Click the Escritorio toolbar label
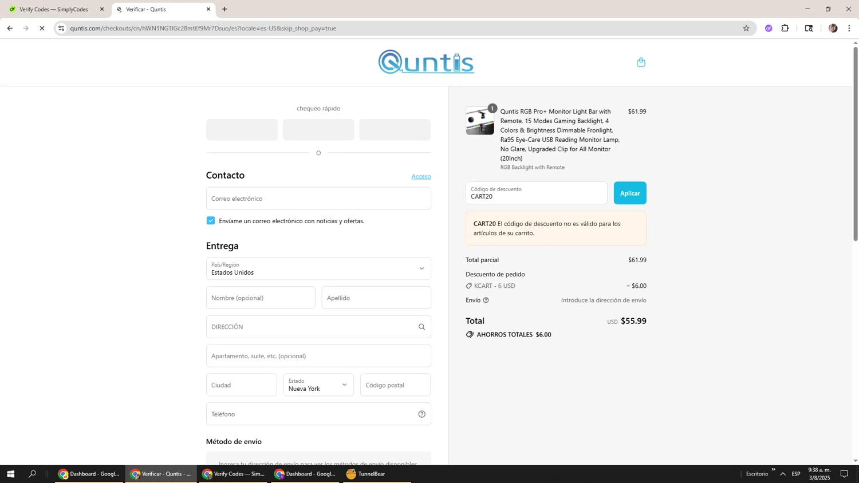Viewport: 859px width, 483px height. (757, 474)
